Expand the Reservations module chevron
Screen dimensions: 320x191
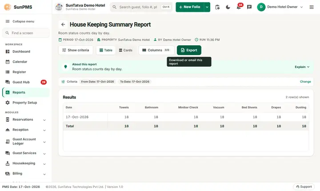point(44,120)
